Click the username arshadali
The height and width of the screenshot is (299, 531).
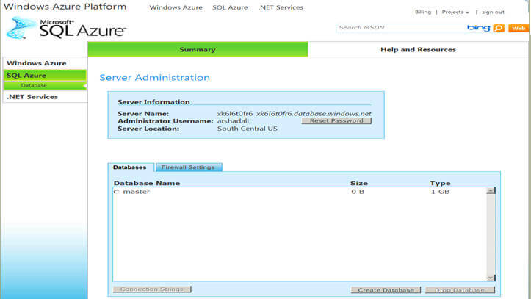coord(233,121)
